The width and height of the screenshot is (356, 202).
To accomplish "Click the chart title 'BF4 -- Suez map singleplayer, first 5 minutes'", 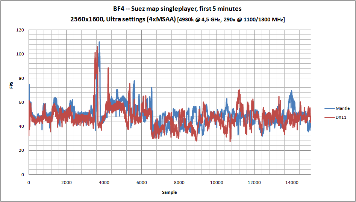I will [178, 9].
